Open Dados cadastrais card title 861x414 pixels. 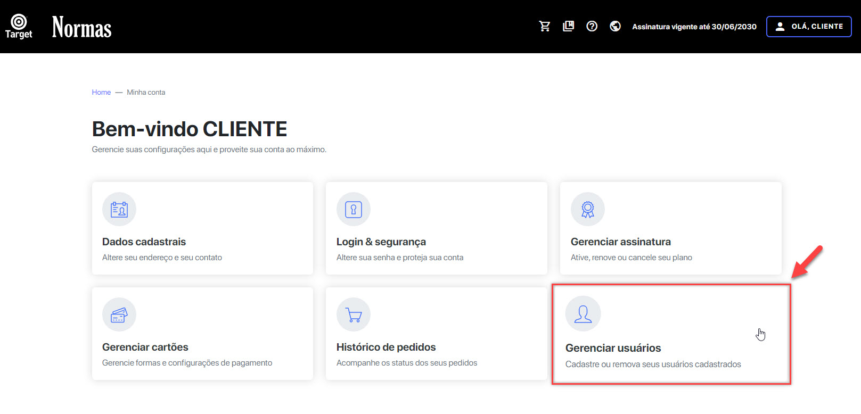[x=144, y=242]
